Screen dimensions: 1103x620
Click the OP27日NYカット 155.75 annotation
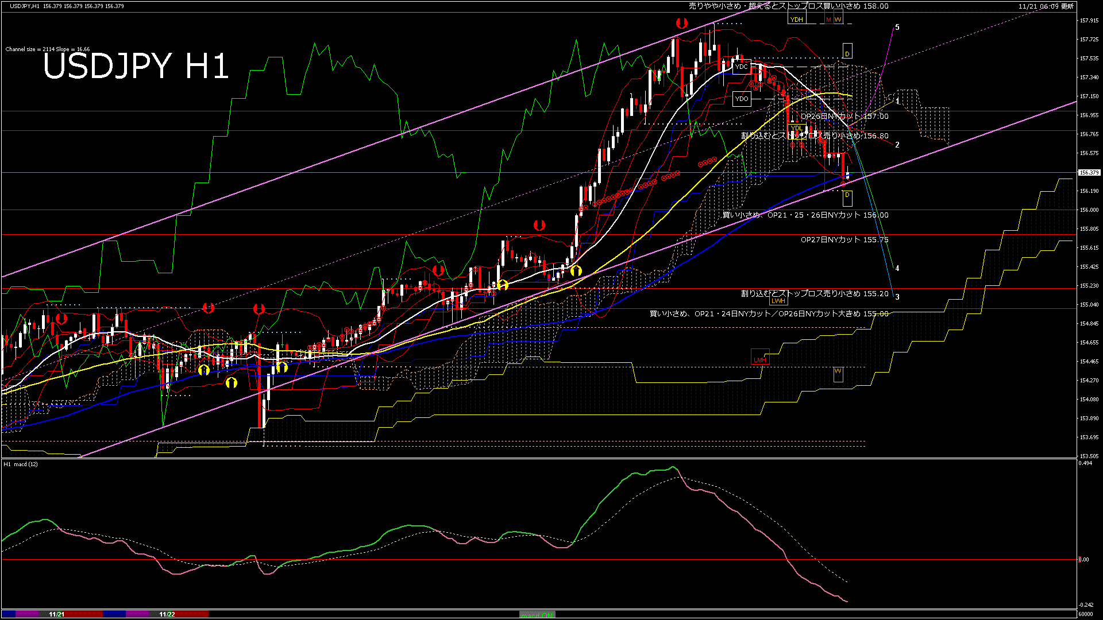coord(844,240)
